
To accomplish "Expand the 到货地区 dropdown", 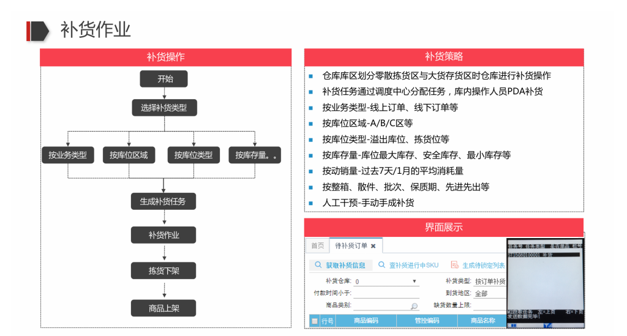I will [490, 293].
